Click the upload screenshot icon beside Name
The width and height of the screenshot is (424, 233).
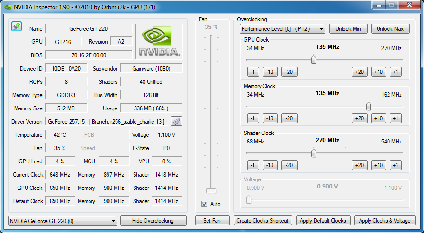pyautogui.click(x=16, y=26)
